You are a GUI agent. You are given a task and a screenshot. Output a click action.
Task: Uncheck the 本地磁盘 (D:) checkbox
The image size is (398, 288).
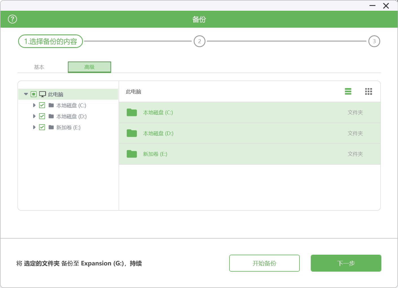(42, 116)
